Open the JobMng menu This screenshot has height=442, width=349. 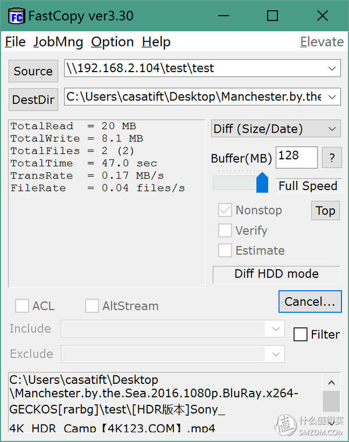point(58,42)
